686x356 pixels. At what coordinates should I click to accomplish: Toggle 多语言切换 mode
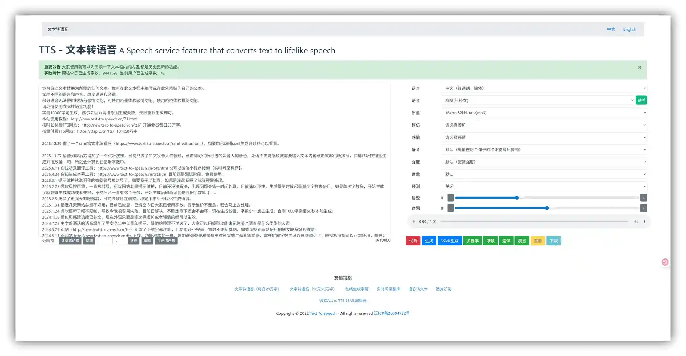(x=70, y=241)
